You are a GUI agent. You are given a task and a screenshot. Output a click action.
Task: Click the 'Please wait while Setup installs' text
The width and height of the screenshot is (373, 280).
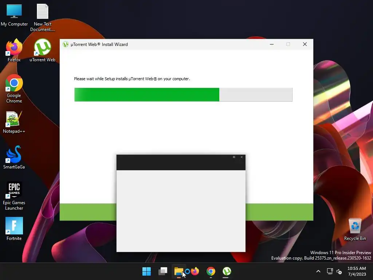tap(132, 79)
